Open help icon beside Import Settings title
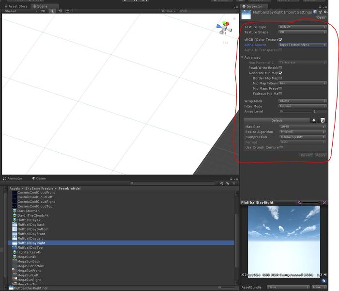Viewport: 339px width, 291px height. point(315,12)
